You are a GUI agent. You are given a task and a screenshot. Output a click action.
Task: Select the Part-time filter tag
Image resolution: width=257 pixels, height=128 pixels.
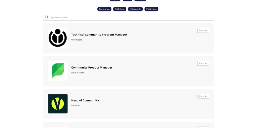[151, 9]
